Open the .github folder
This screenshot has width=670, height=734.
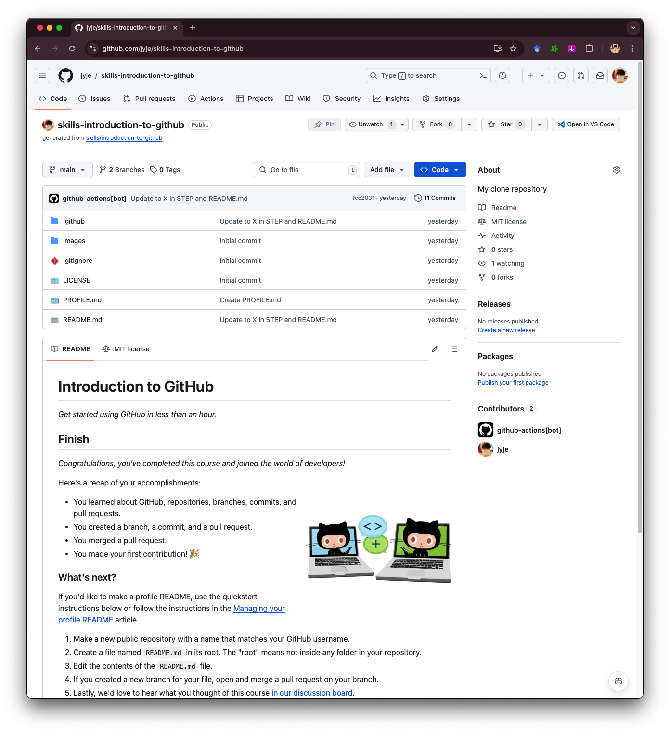click(74, 221)
